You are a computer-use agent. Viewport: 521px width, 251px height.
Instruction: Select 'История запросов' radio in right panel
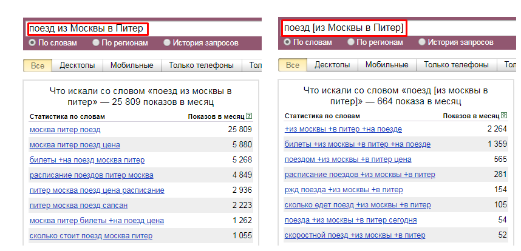pos(422,42)
